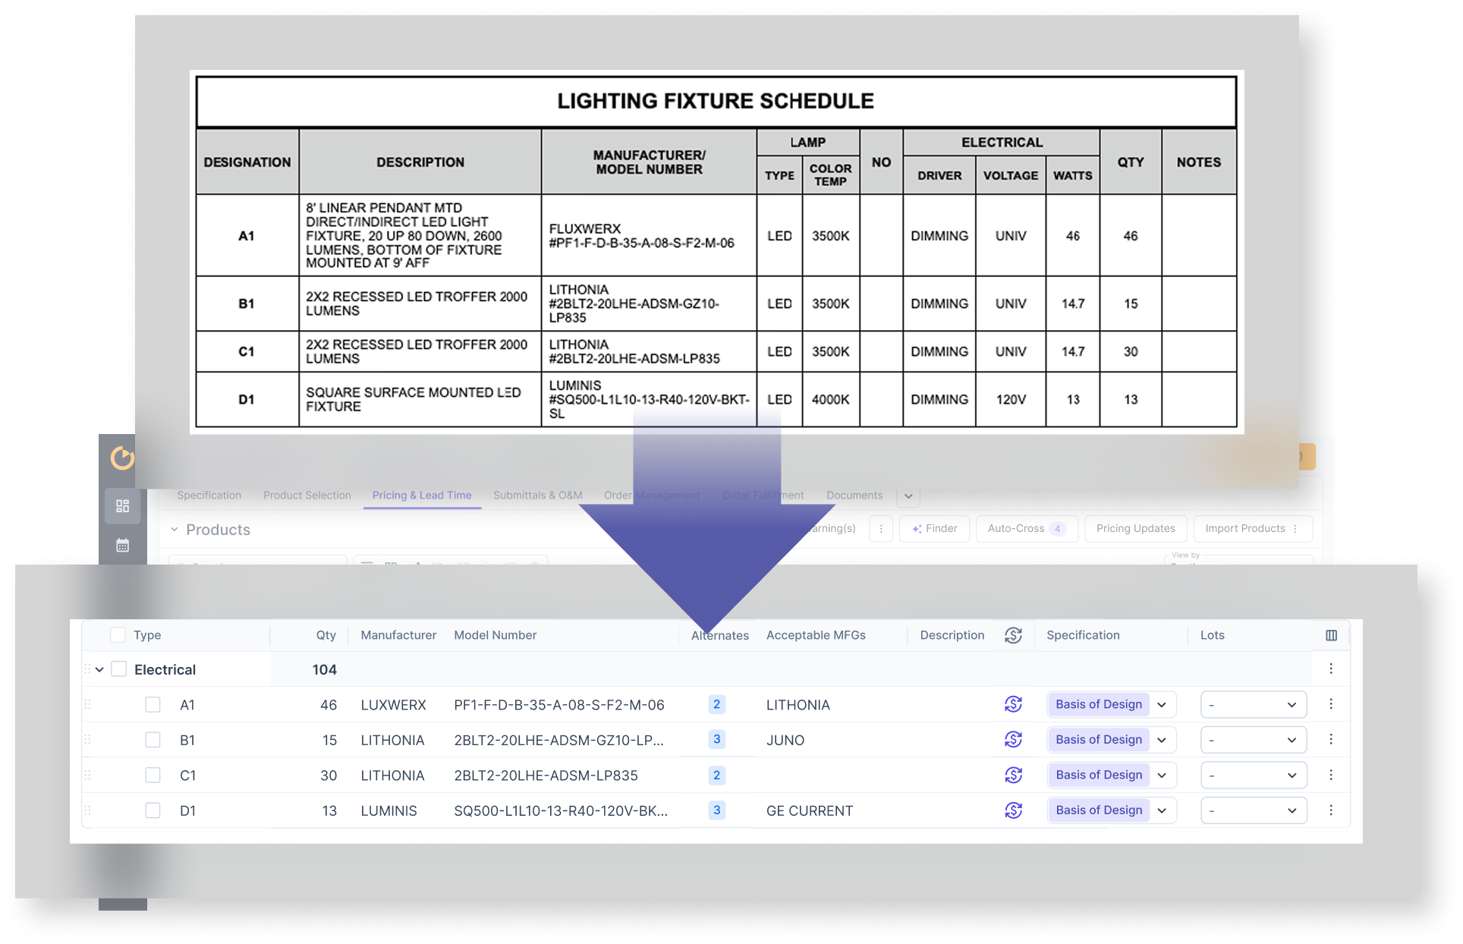Click alternates badge 3 for D1
Screen dimensions: 1463x944
pyautogui.click(x=716, y=810)
